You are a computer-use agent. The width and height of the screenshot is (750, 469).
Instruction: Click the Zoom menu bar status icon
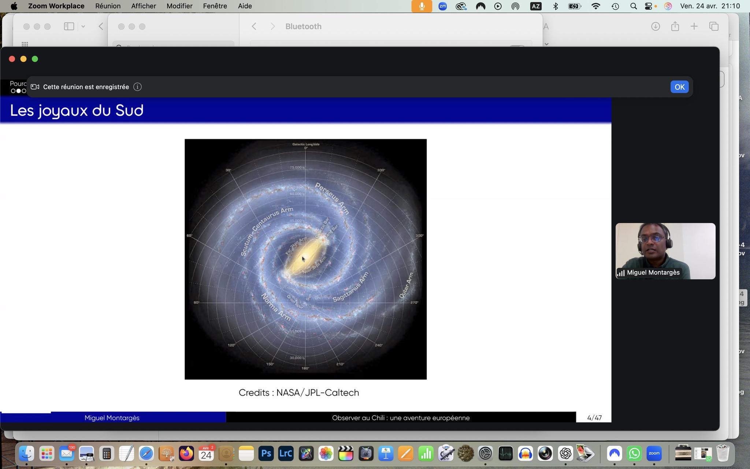tap(442, 6)
